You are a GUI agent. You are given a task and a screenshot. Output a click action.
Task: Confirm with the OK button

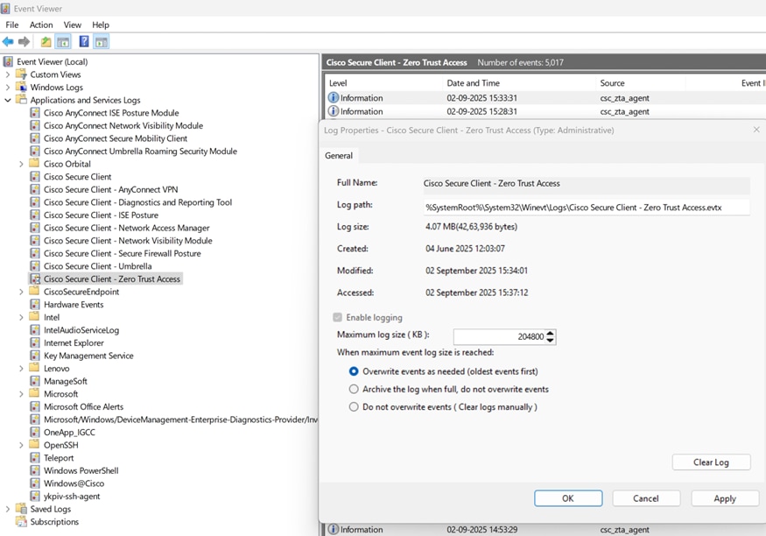coord(567,498)
